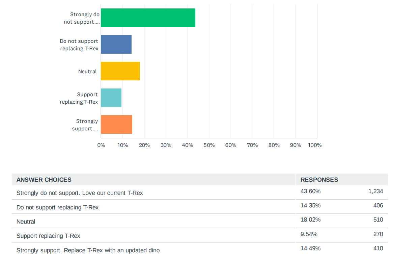
Task: Click the Strongly do not support chart label
Action: pos(82,18)
